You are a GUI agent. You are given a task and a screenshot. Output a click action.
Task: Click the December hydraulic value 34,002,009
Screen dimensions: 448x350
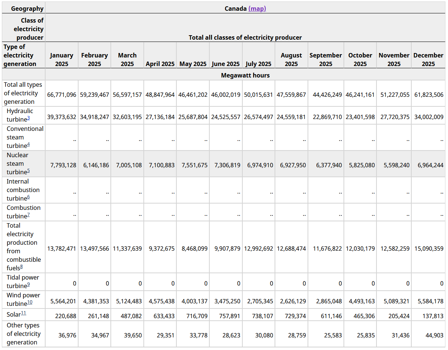429,117
